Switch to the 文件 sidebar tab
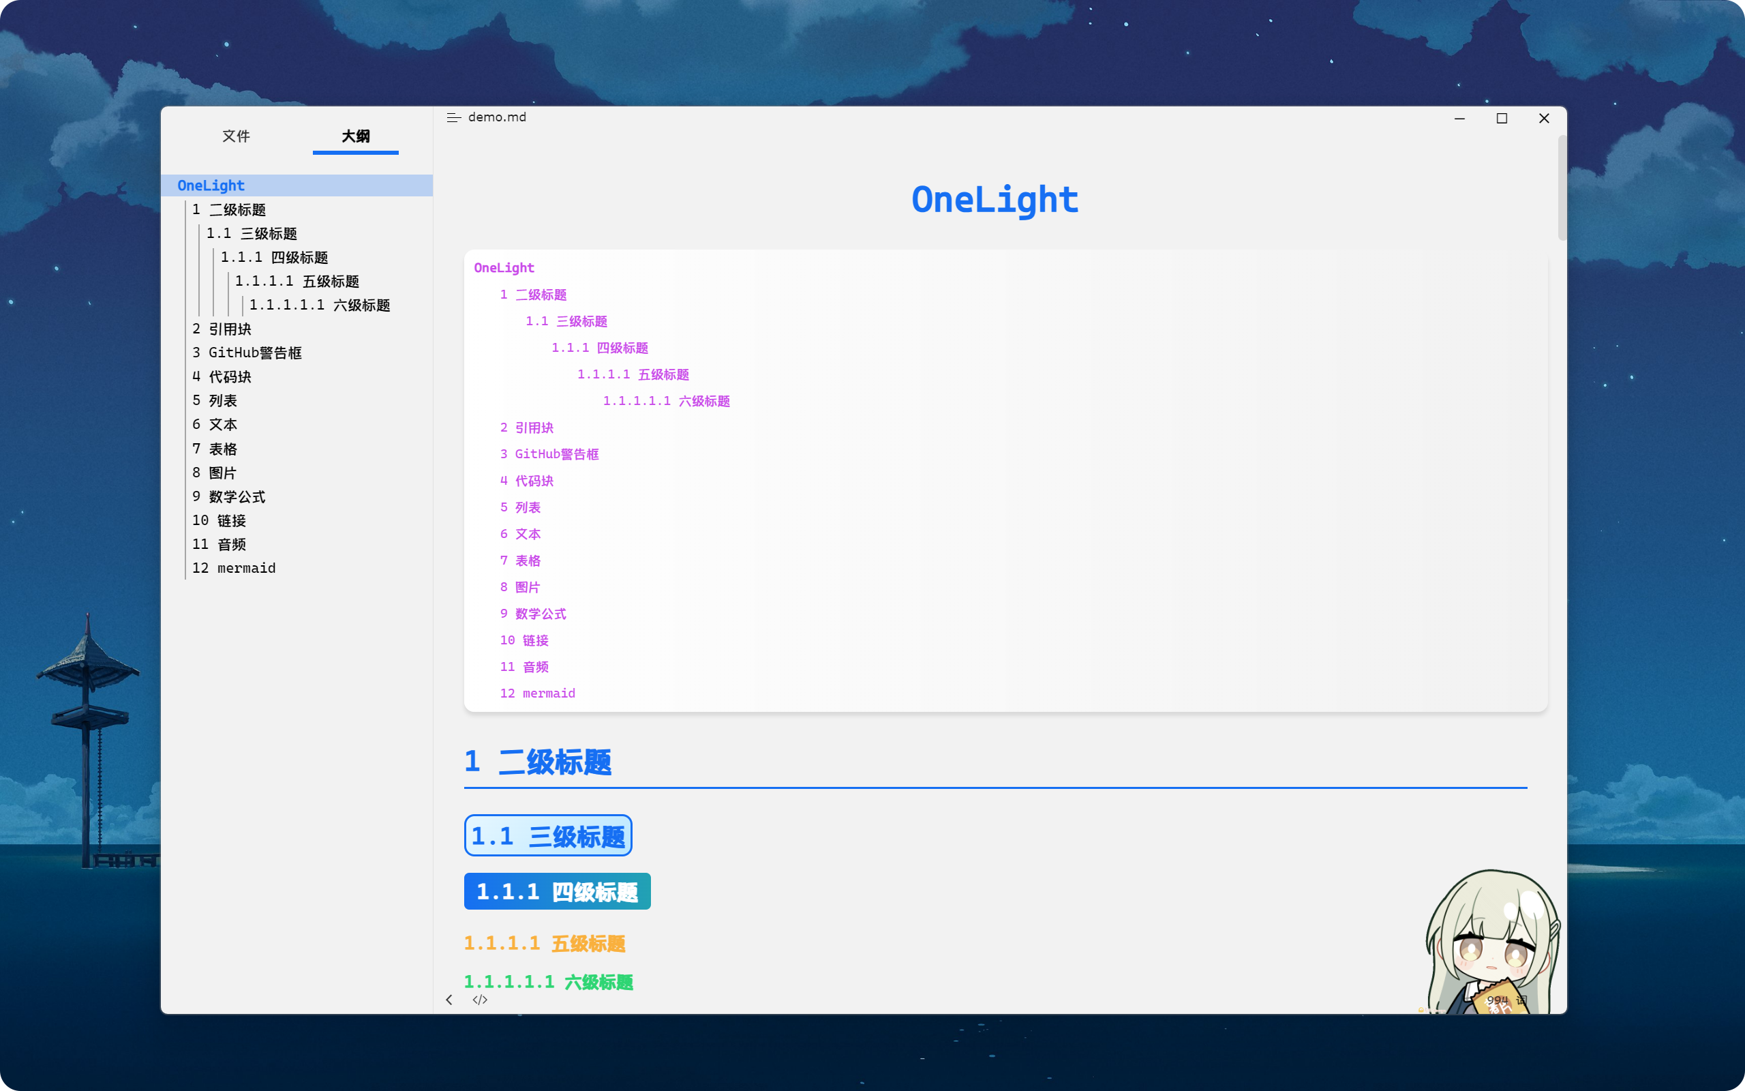This screenshot has width=1745, height=1091. [x=236, y=136]
